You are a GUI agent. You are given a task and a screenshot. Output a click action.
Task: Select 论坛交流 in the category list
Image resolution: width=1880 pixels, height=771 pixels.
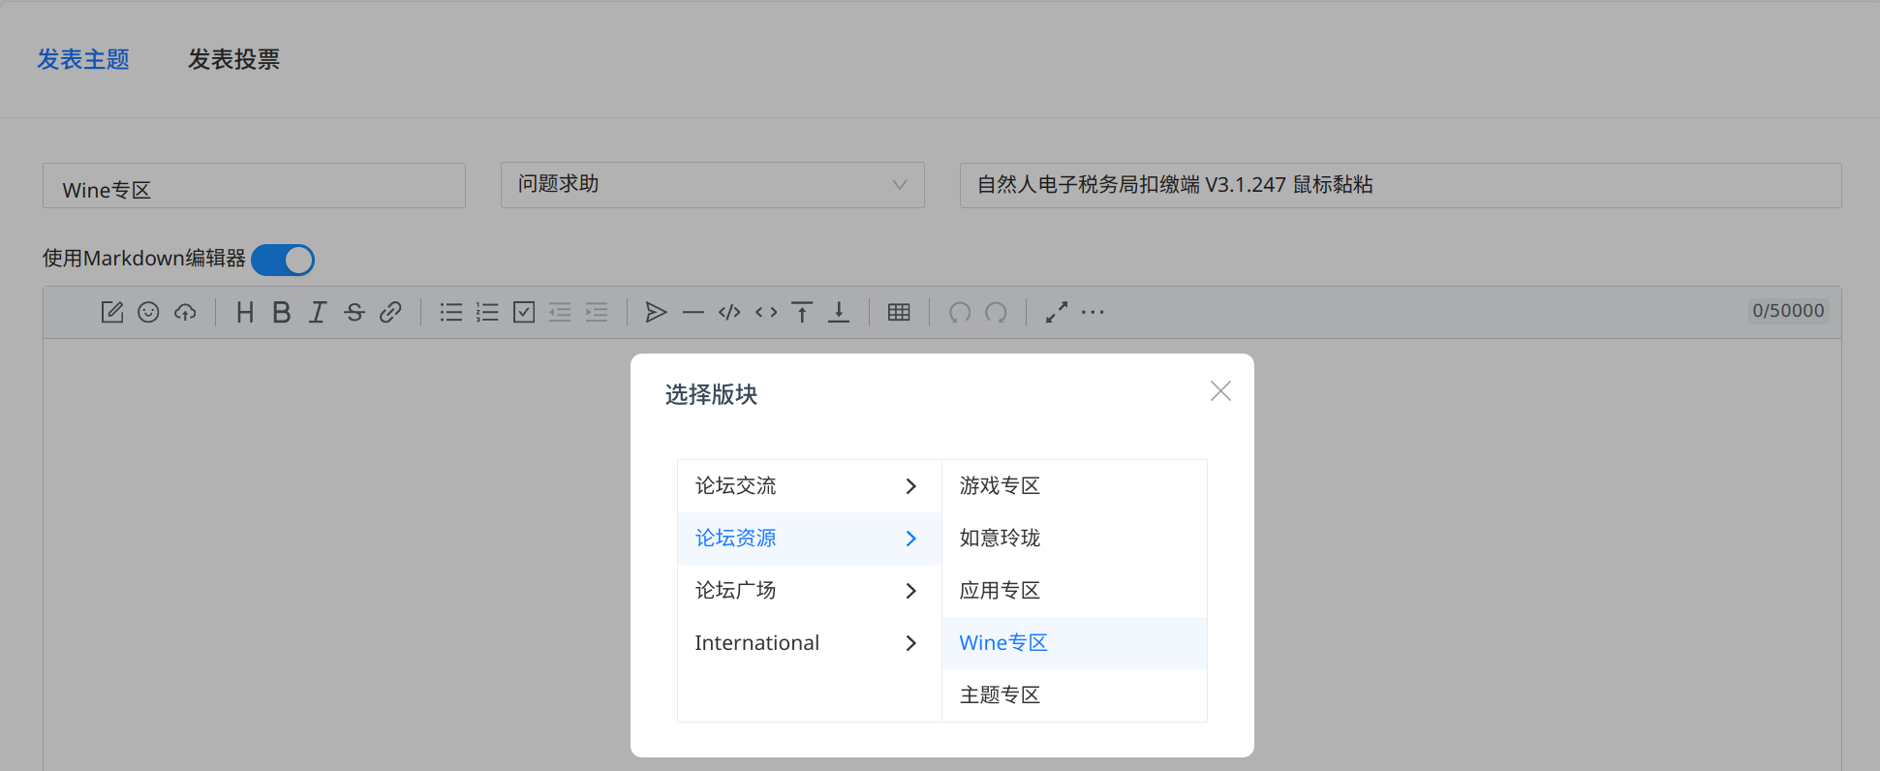point(810,486)
